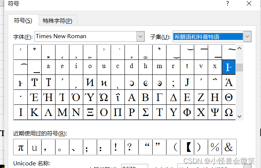Select the small combining letter m cell
Viewport: 261px width, 168px height.
pyautogui.click(x=159, y=67)
